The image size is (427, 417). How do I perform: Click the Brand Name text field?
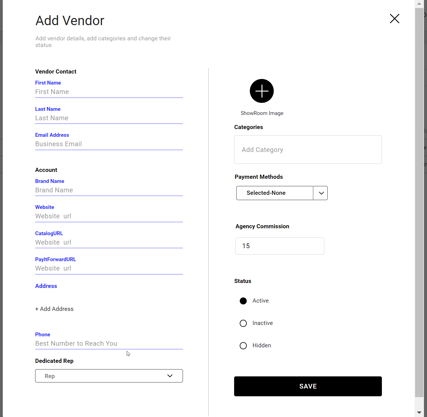tap(109, 190)
